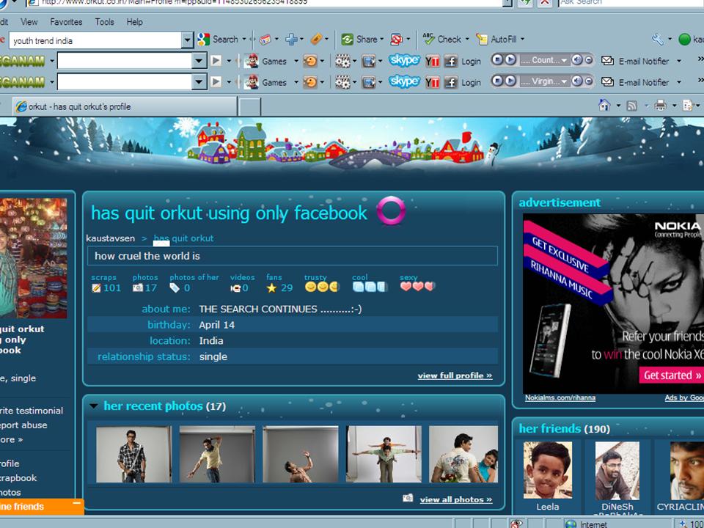704x528 pixels.
Task: Click the Get started button in Nokia ad
Action: click(672, 375)
